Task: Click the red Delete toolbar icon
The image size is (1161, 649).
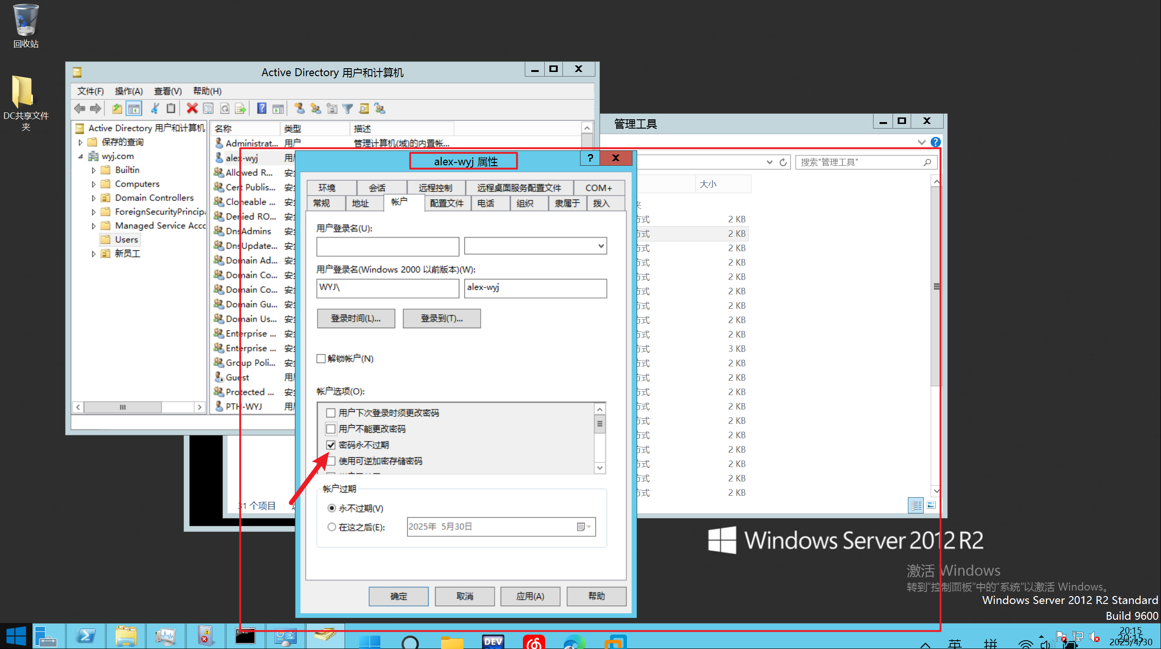Action: point(192,109)
